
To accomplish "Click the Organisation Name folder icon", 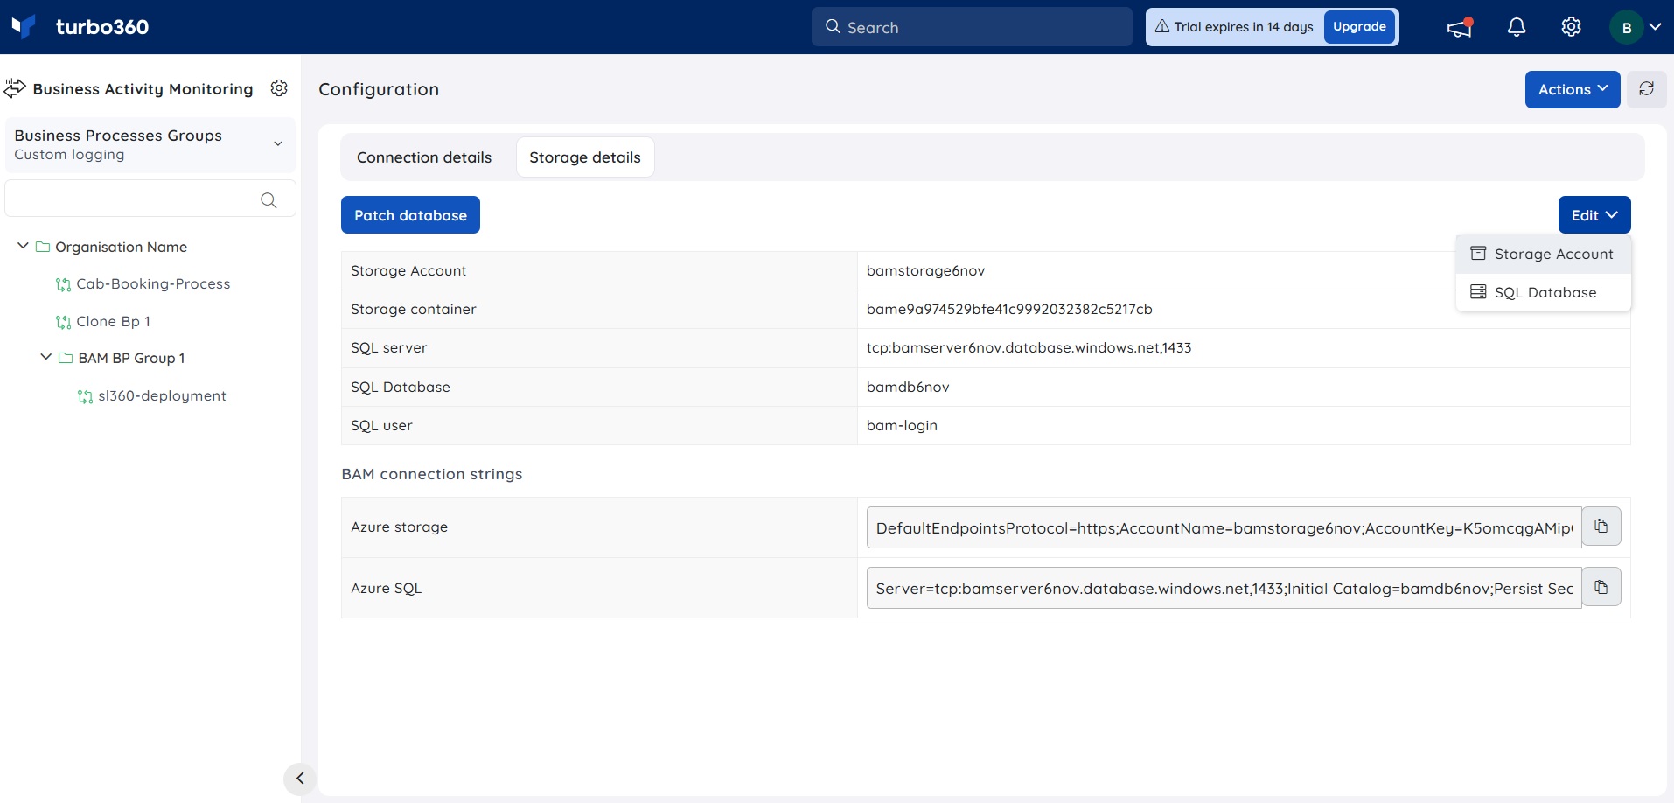I will (42, 248).
